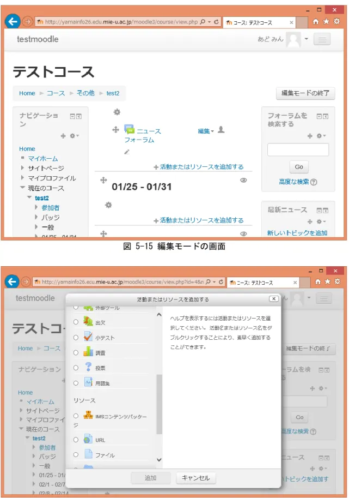Screen dimensions: 349x498
Task: Open the ニュースフォーラム link
Action: point(143,135)
